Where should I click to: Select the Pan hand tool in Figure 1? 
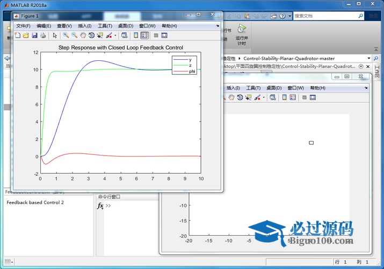[x=83, y=36]
